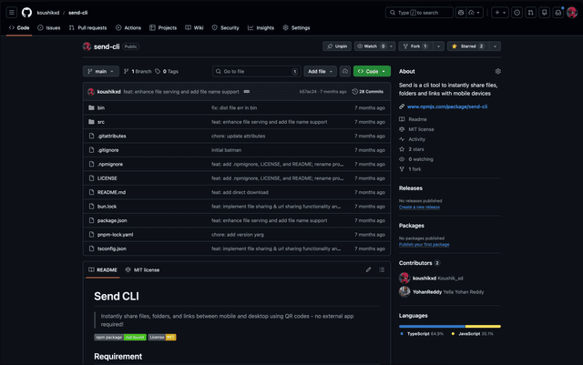Click the About section gear icon
Screen dimensions: 583x365
tap(498, 71)
